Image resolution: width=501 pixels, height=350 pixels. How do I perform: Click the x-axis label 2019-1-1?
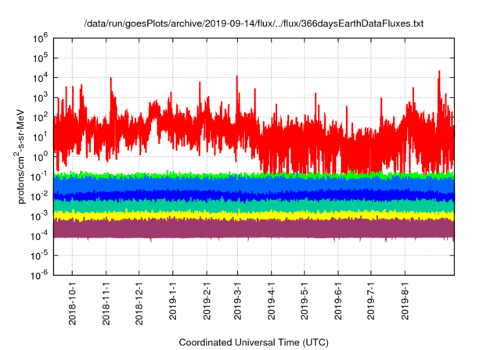tap(173, 301)
